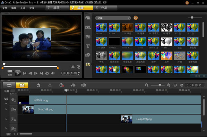Open the Transition library (AB icon)

[x=88, y=37]
